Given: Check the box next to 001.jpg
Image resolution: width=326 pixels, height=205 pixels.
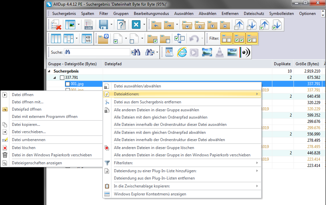Looking at the screenshot, I should 68,84.
